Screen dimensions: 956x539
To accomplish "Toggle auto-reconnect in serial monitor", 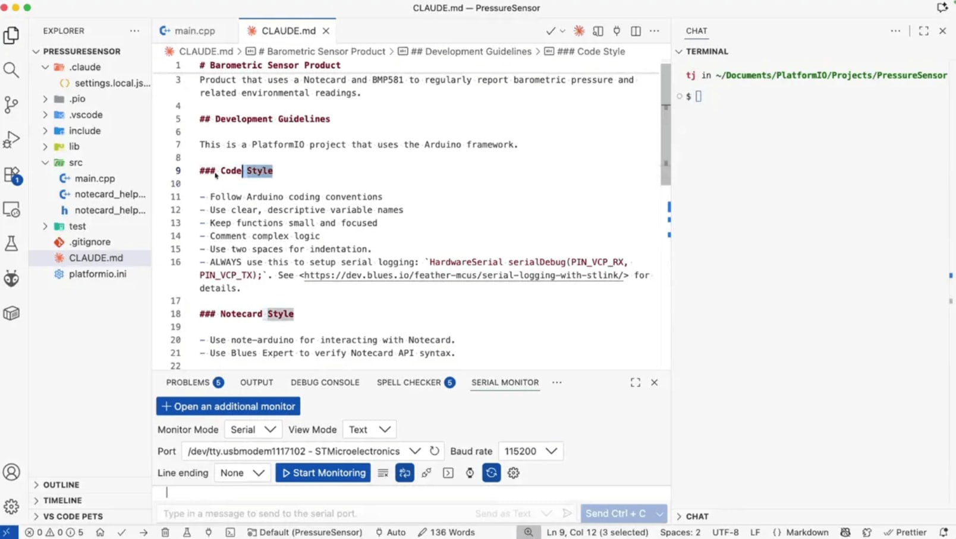I will [491, 473].
